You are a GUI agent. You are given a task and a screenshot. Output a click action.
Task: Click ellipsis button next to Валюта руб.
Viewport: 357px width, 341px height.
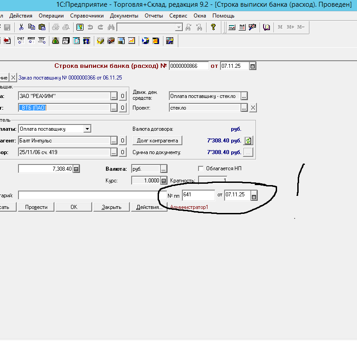click(163, 169)
